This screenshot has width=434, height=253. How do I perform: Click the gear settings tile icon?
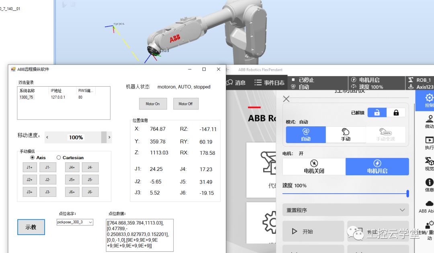pyautogui.click(x=269, y=222)
